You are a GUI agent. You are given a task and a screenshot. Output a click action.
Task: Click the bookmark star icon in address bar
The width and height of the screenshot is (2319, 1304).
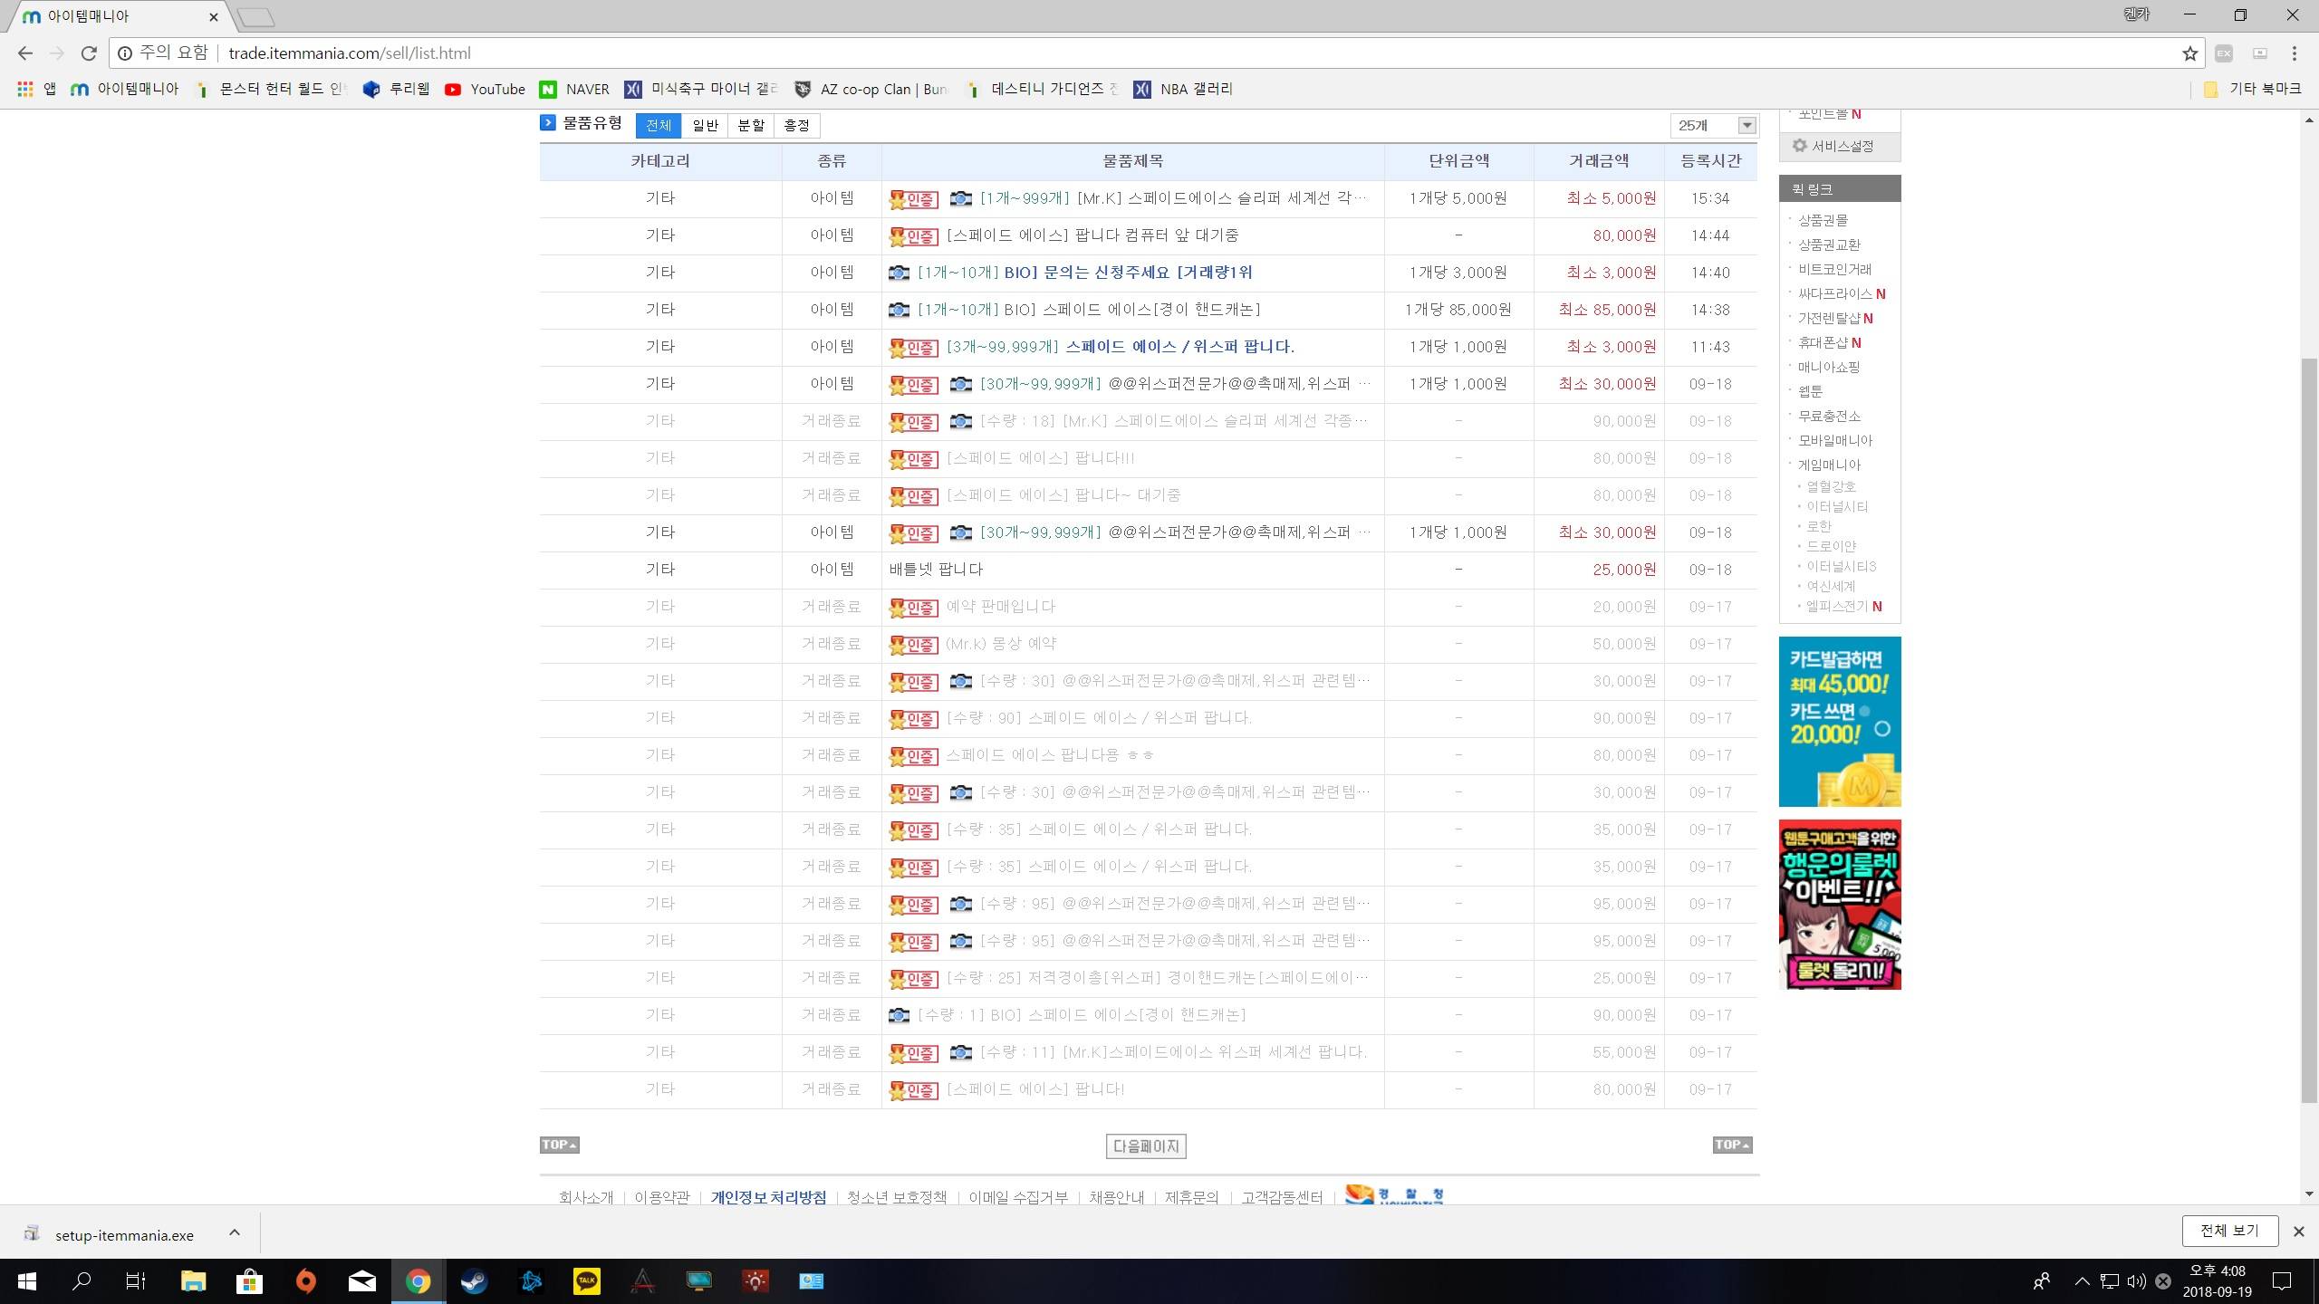[x=2189, y=53]
